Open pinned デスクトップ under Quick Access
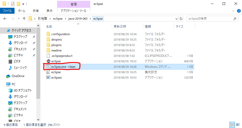This screenshot has width=242, height=128. coord(20,37)
